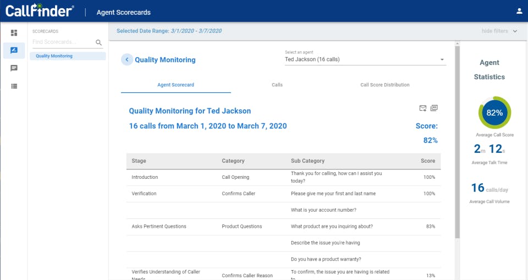528x280 pixels.
Task: Click the CallFinder logo
Action: point(40,10)
